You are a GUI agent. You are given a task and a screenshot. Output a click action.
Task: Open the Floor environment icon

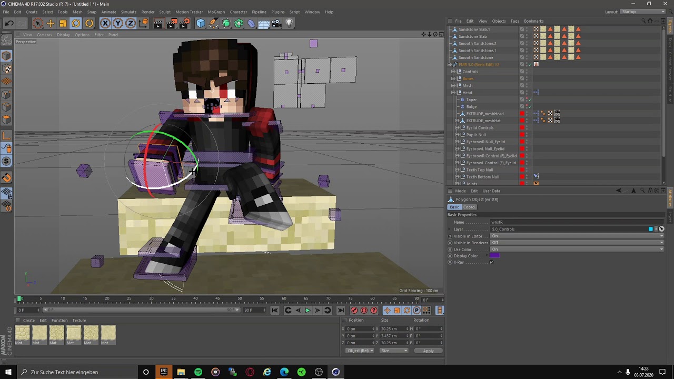pyautogui.click(x=264, y=23)
